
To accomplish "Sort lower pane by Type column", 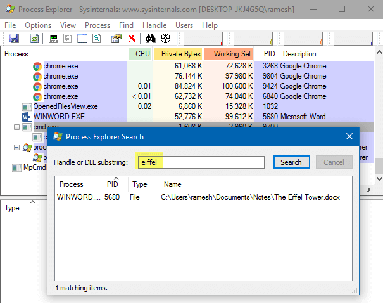I will 12,208.
